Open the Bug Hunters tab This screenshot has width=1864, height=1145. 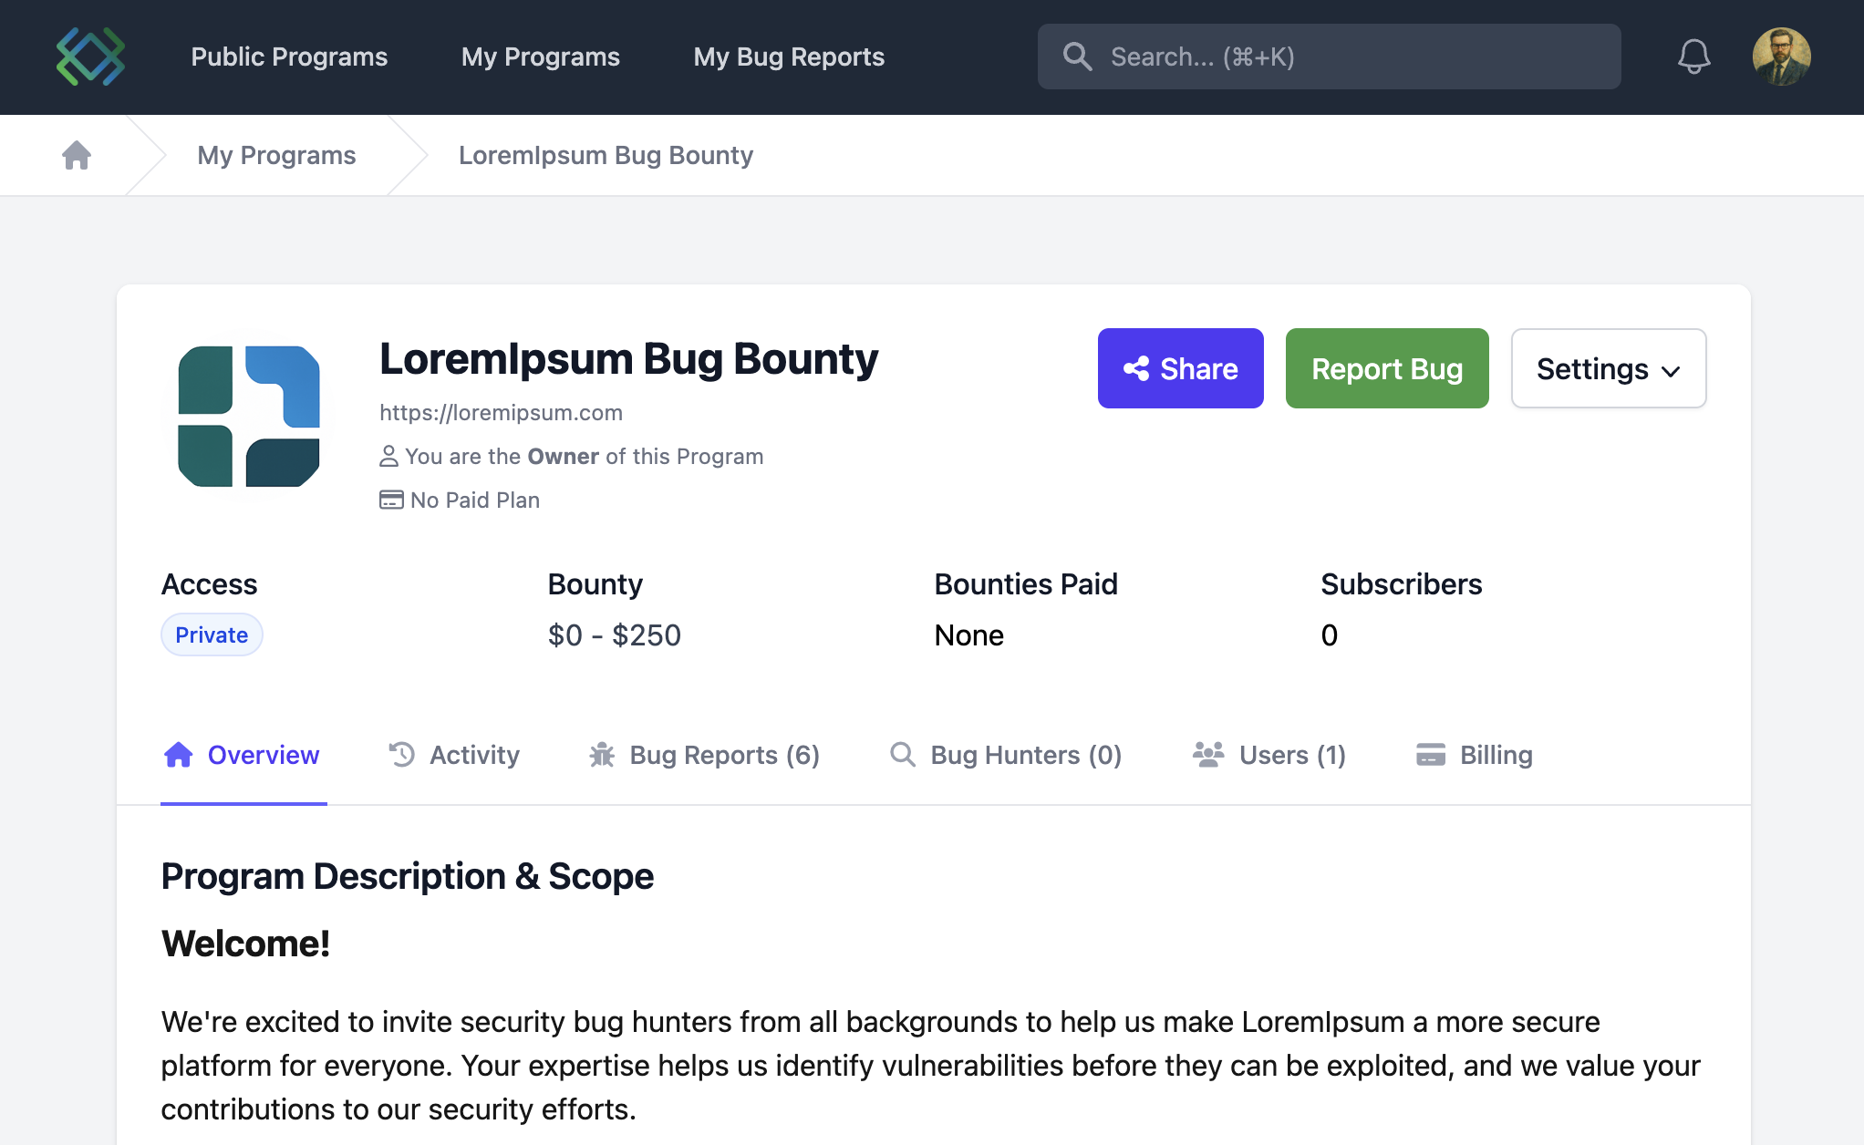[x=1024, y=755]
